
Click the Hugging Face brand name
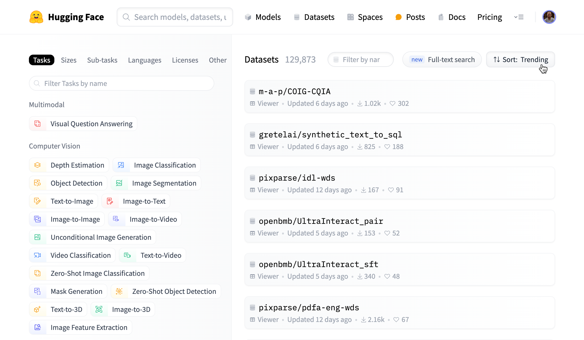pos(76,17)
